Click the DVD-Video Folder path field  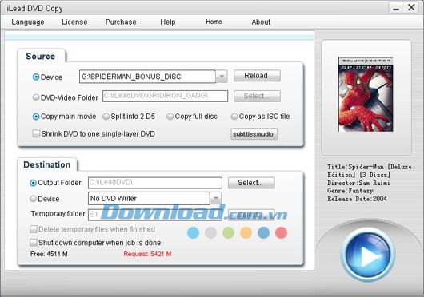click(x=165, y=96)
